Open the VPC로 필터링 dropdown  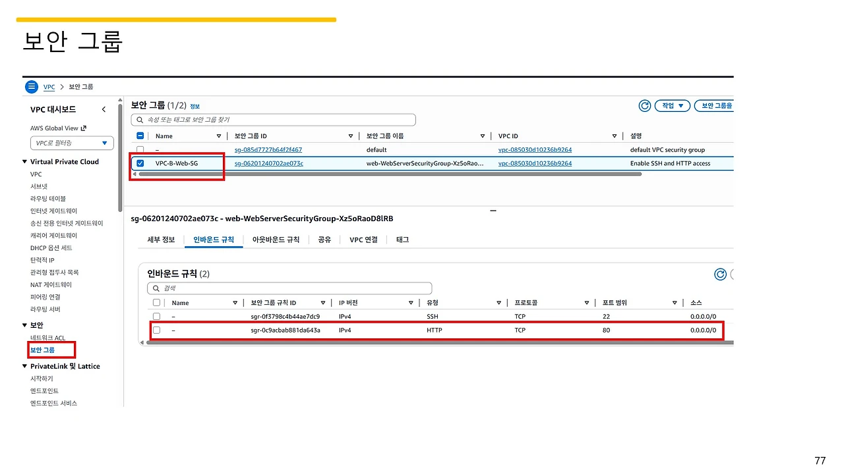click(x=72, y=143)
